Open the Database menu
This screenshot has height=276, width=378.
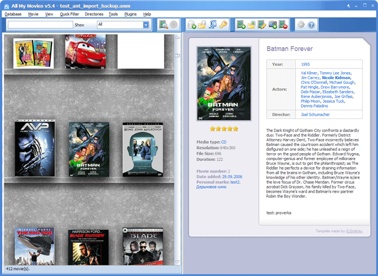(x=13, y=14)
